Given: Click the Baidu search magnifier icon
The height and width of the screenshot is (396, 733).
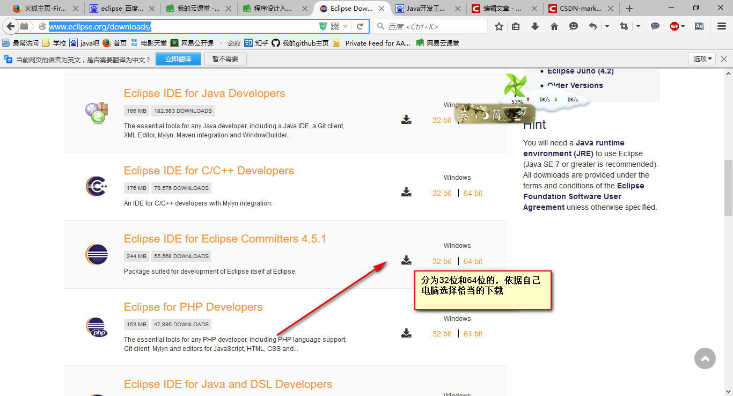Looking at the screenshot, I should click(380, 26).
